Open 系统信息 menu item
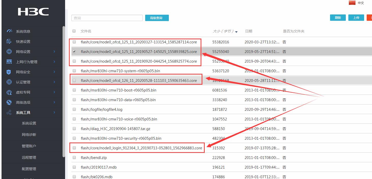The image size is (372, 179). (23, 31)
